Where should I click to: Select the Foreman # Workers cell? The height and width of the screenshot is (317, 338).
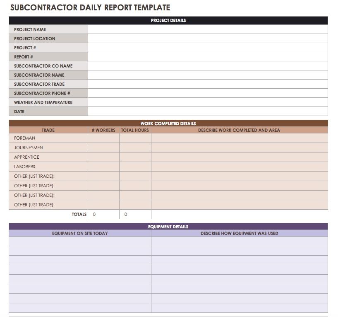click(103, 138)
